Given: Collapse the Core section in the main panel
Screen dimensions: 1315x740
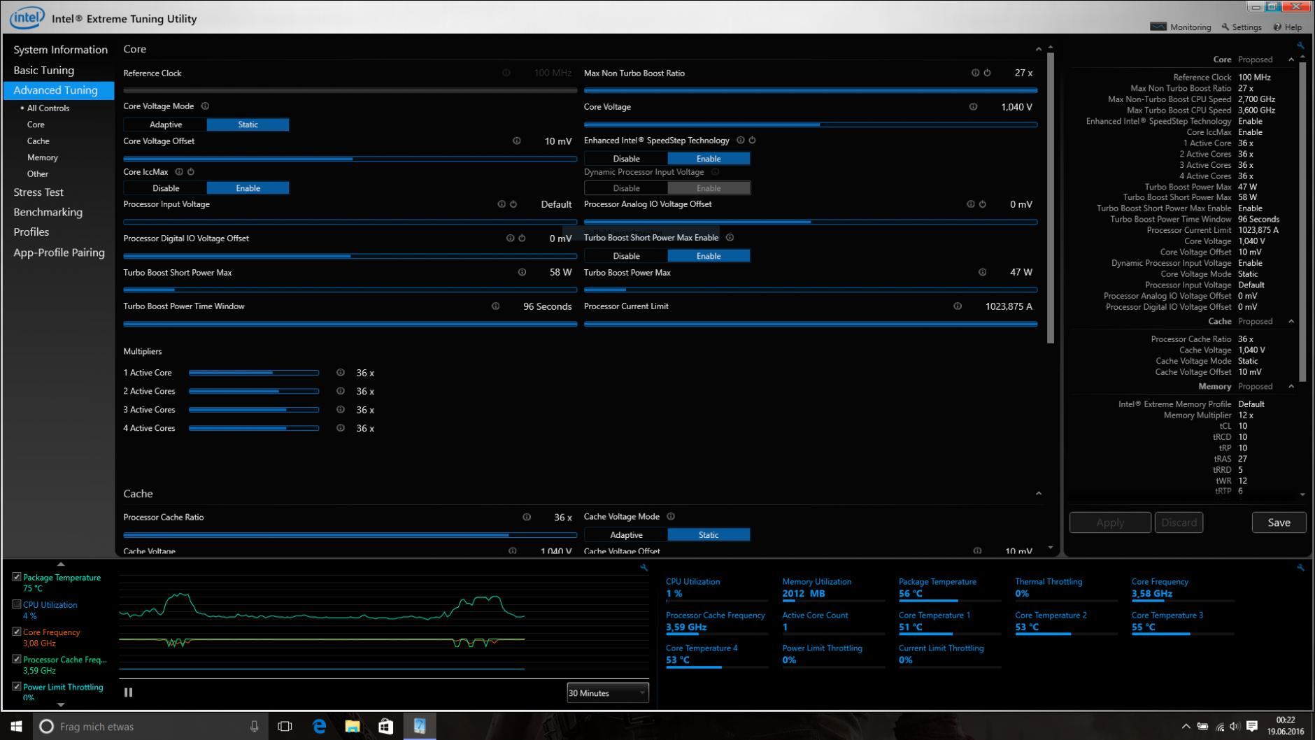Looking at the screenshot, I should tap(1039, 49).
